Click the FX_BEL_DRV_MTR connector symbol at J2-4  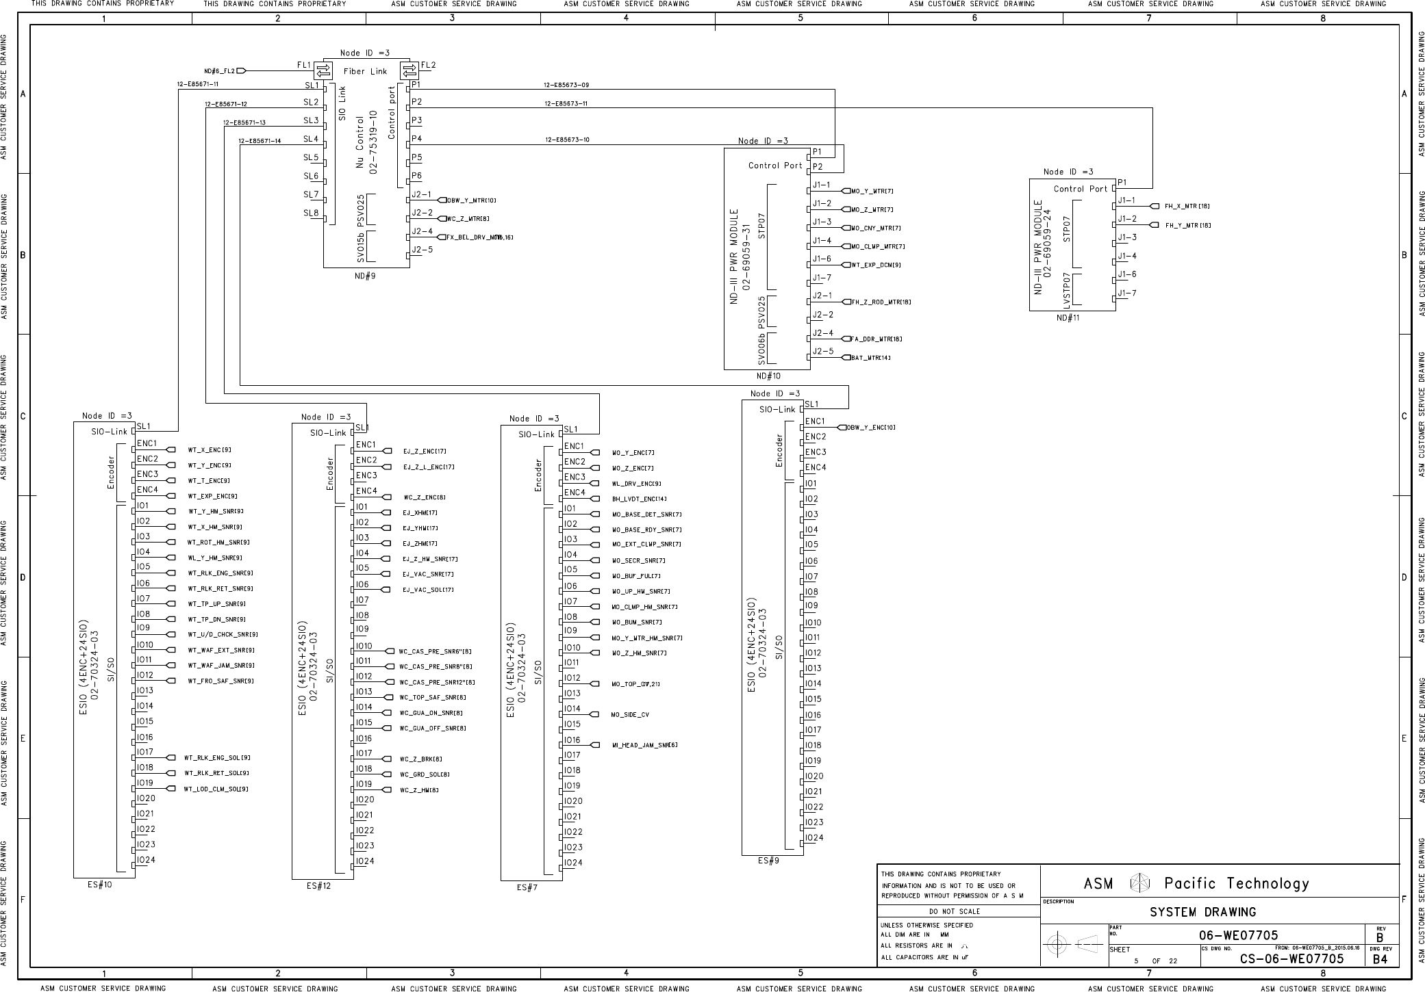coord(442,237)
